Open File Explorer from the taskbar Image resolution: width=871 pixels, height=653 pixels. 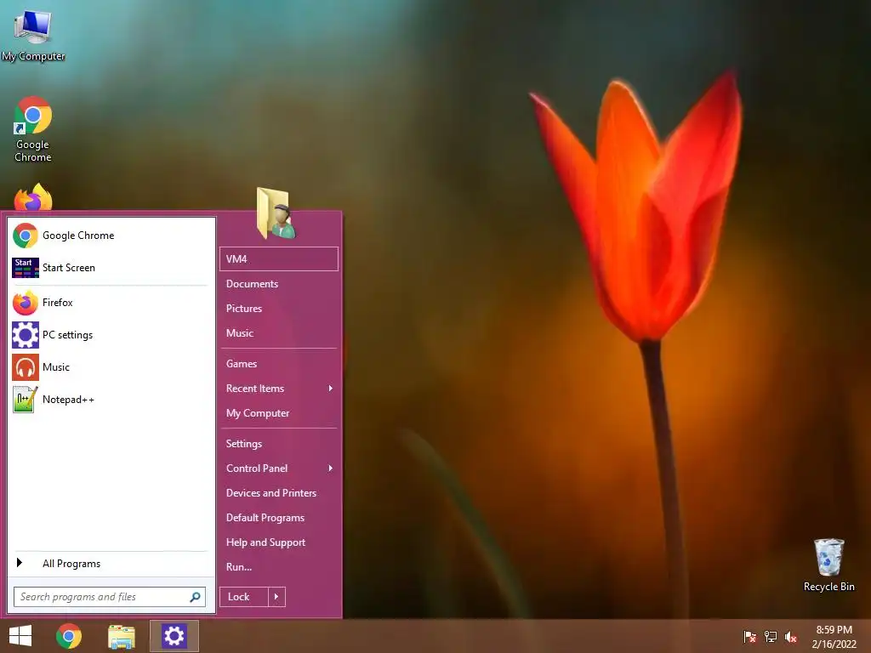coord(122,636)
